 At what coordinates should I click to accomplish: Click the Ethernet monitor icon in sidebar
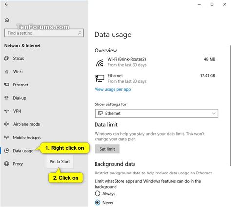pos(7,85)
